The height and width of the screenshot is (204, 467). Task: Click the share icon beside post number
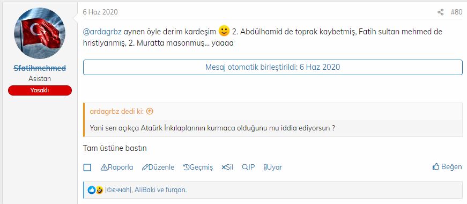pos(441,12)
